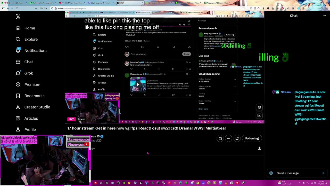The width and height of the screenshot is (330, 186).
Task: Switch to plaguegames16 - Twitch tab
Action: pos(101,3)
